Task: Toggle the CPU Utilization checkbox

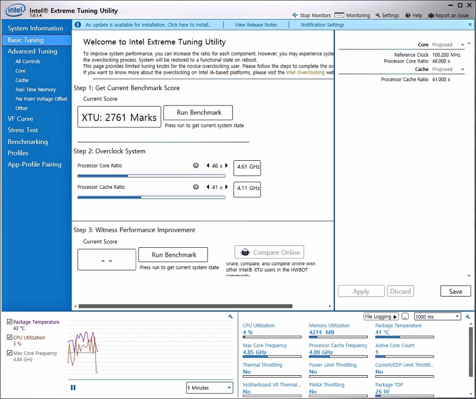Action: (x=9, y=338)
